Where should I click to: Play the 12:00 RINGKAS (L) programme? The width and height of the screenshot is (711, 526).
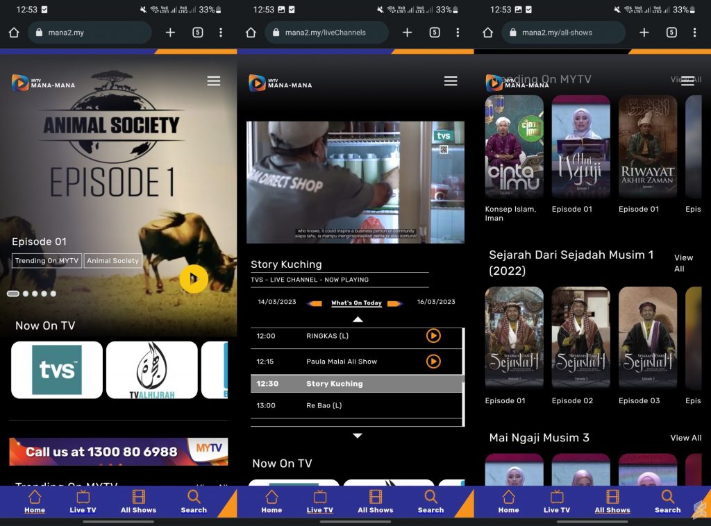pos(433,336)
